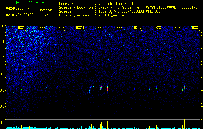Click the strong red echo after 0329

tap(184, 87)
